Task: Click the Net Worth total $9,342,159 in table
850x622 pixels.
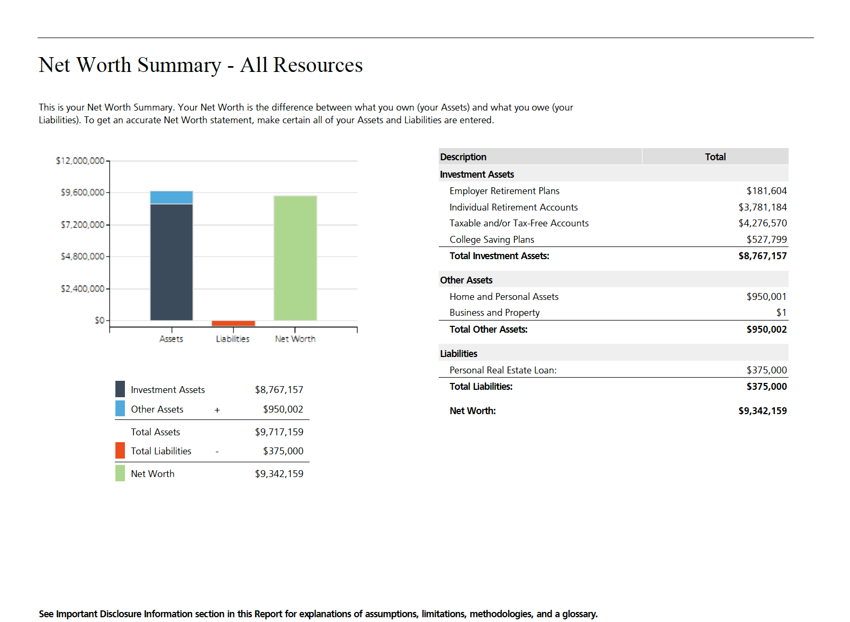Action: [x=762, y=411]
